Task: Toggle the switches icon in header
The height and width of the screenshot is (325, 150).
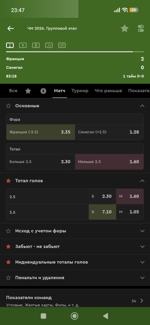Action: [x=141, y=28]
